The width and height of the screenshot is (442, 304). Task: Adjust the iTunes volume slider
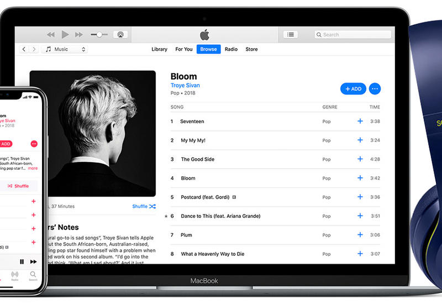(x=99, y=35)
